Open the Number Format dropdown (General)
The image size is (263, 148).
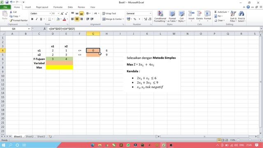coord(150,14)
